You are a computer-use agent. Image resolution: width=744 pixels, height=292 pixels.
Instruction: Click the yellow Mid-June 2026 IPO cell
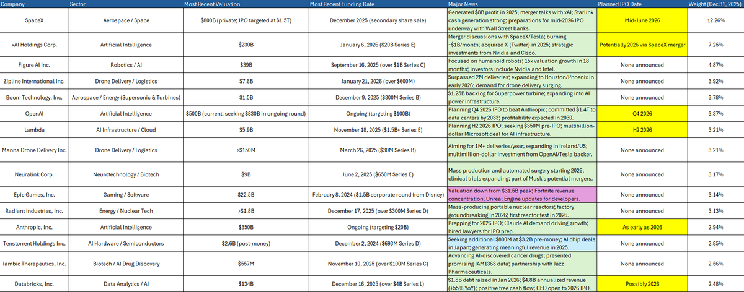643,20
